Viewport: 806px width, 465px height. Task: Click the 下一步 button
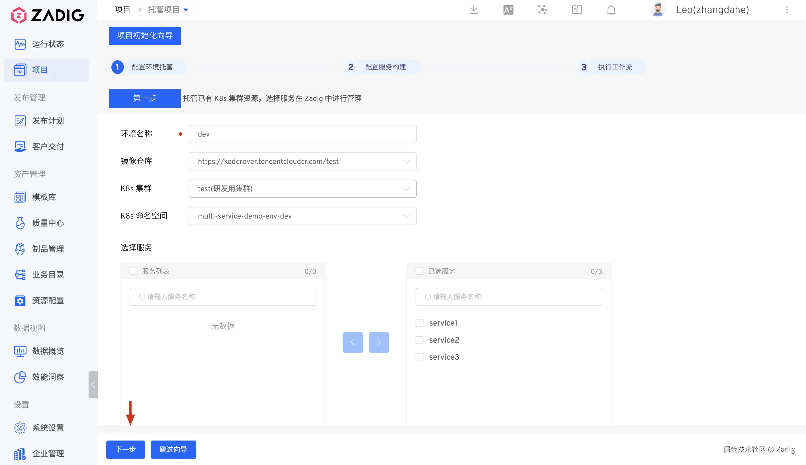click(125, 449)
